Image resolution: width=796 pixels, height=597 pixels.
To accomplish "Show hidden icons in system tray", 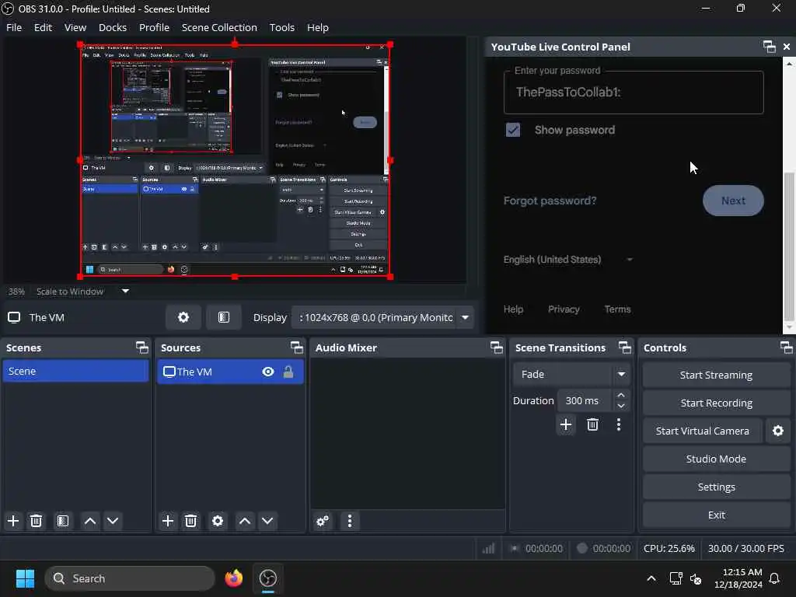I will [x=651, y=578].
